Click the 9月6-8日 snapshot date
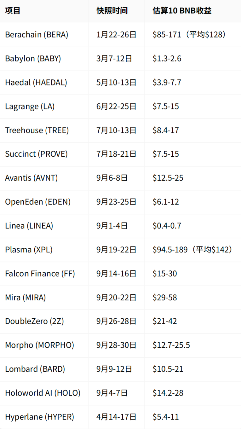The width and height of the screenshot is (241, 429). click(112, 178)
